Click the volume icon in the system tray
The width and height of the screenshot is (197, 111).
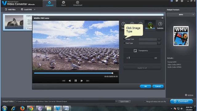point(182,109)
